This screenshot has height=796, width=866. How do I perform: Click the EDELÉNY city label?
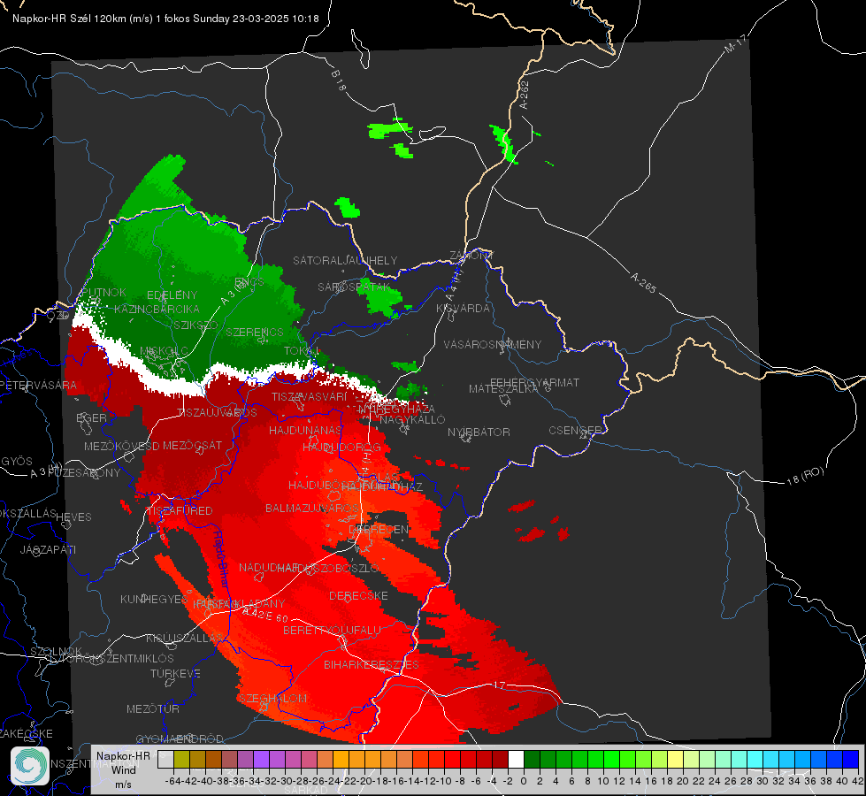coord(172,295)
